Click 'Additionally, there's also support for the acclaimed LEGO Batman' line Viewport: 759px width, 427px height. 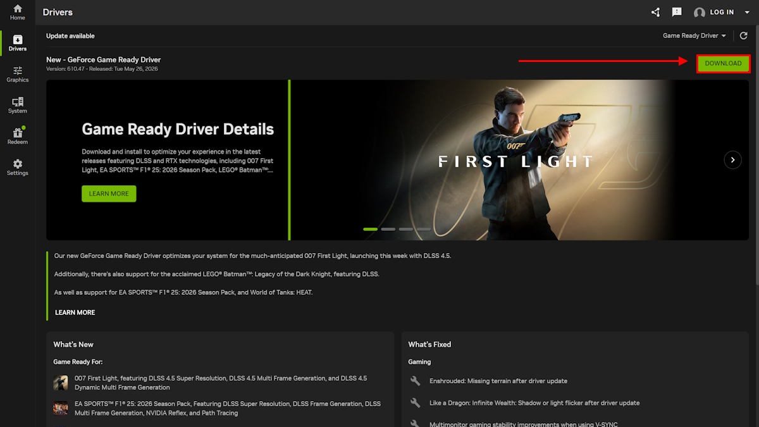coord(217,274)
